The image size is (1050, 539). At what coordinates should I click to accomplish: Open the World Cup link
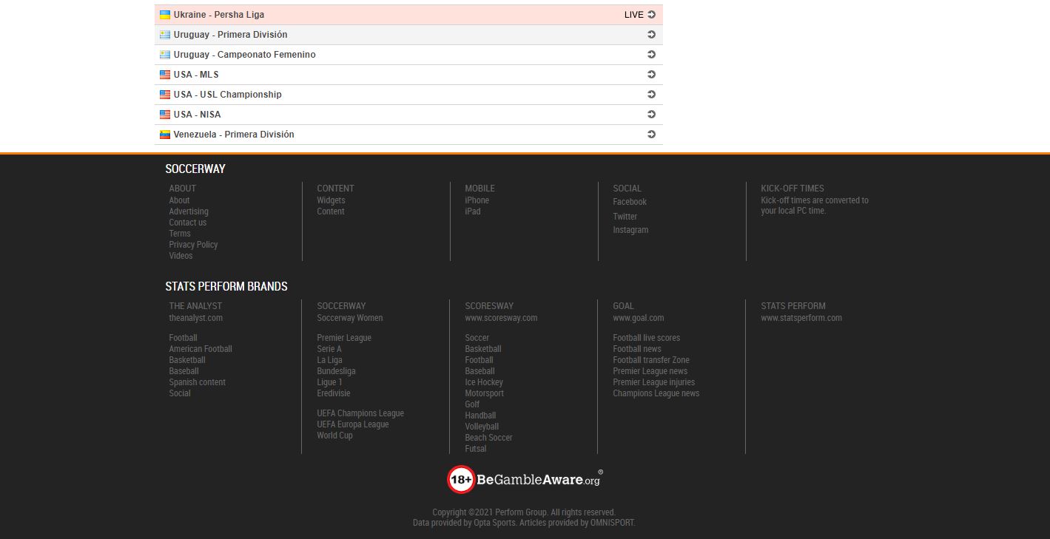(x=334, y=435)
